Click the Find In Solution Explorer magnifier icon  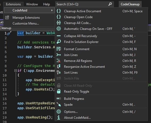click(59, 42)
